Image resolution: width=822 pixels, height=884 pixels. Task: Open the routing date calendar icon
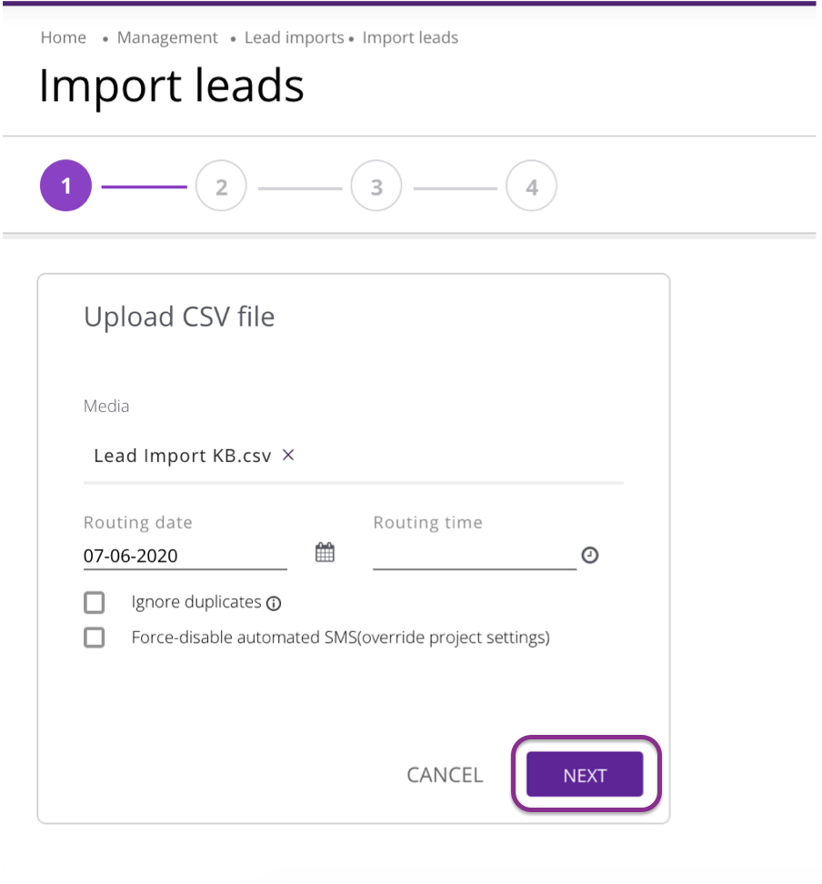tap(325, 552)
